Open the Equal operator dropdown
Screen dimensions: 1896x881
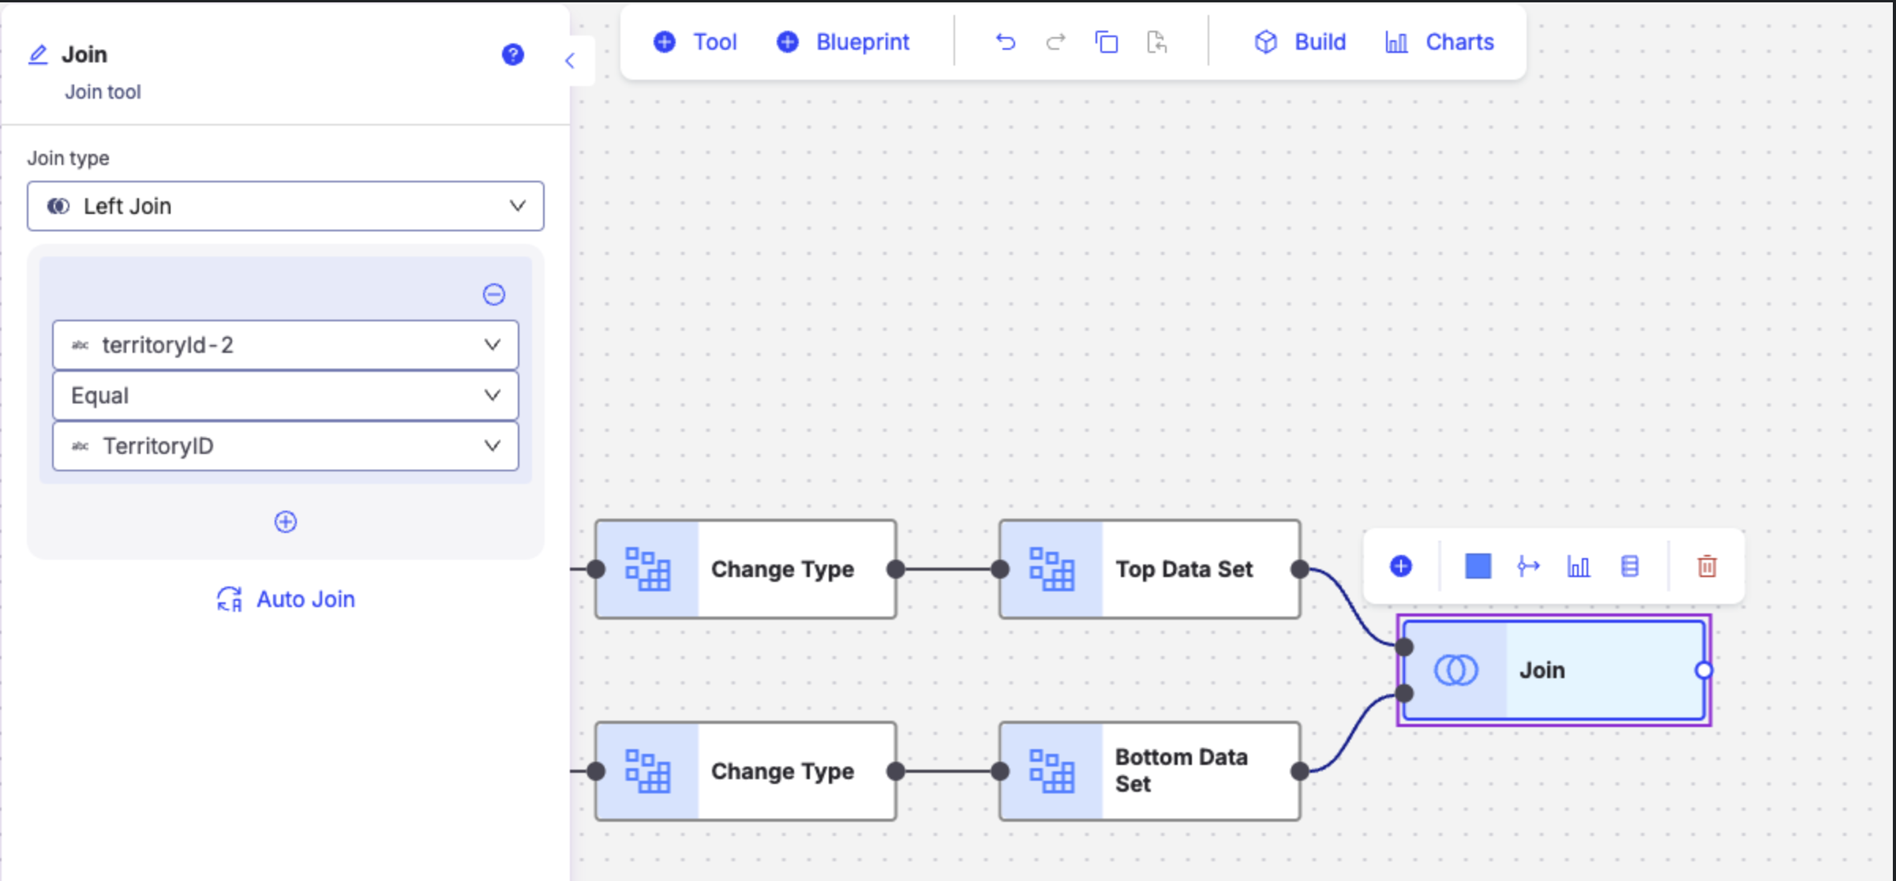point(285,396)
